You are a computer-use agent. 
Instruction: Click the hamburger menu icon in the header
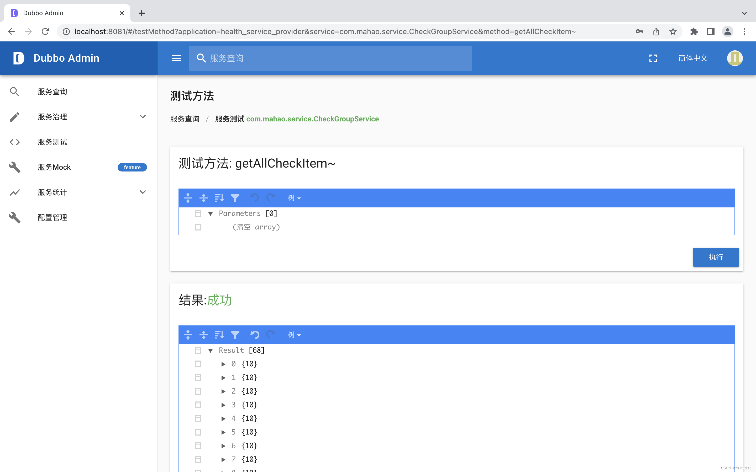[x=176, y=58]
